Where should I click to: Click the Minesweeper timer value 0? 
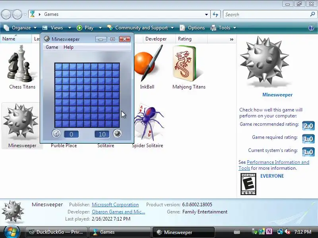71,134
